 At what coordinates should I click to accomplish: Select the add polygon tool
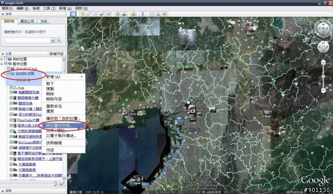(x=89, y=14)
